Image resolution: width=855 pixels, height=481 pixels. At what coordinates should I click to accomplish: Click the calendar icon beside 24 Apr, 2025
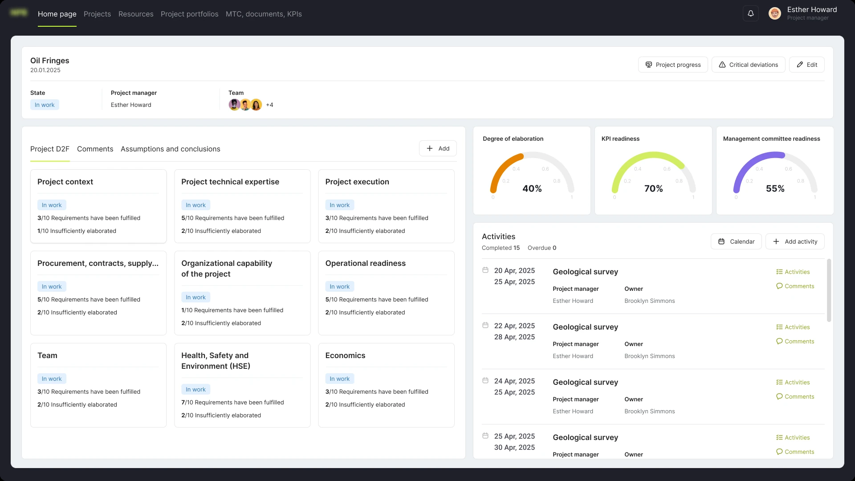pos(485,381)
